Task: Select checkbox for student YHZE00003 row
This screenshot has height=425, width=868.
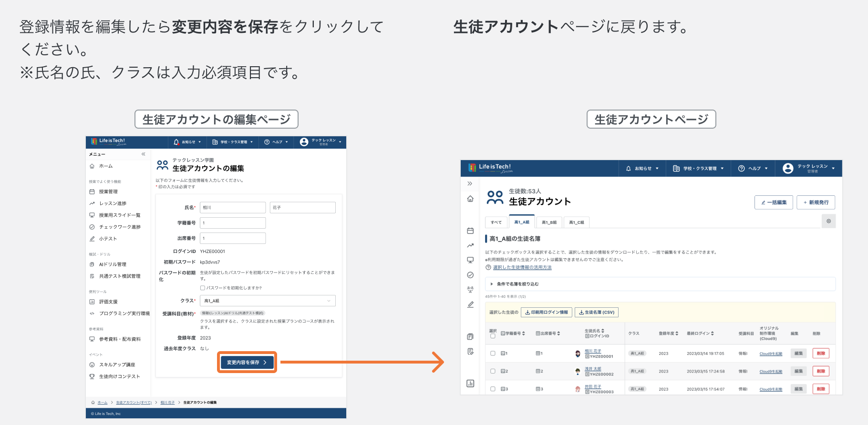Action: 493,389
